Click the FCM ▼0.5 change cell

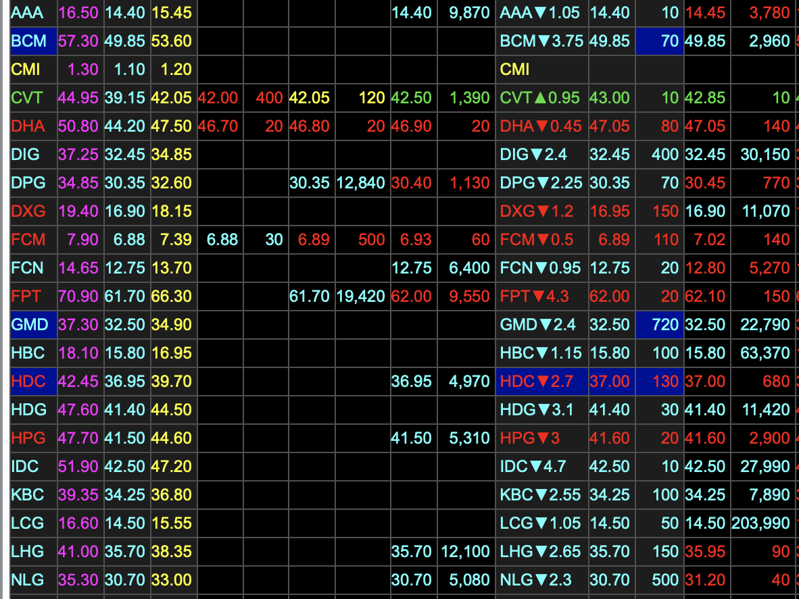pos(541,240)
